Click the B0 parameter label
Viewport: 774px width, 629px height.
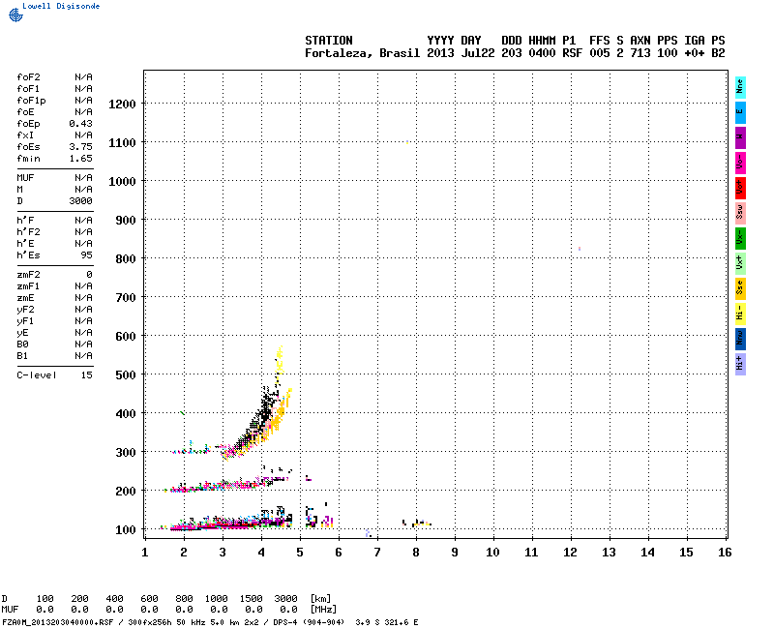[22, 344]
